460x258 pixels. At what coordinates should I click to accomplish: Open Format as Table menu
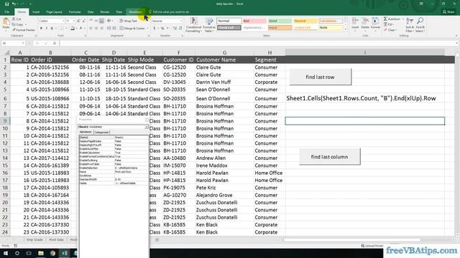(x=209, y=25)
